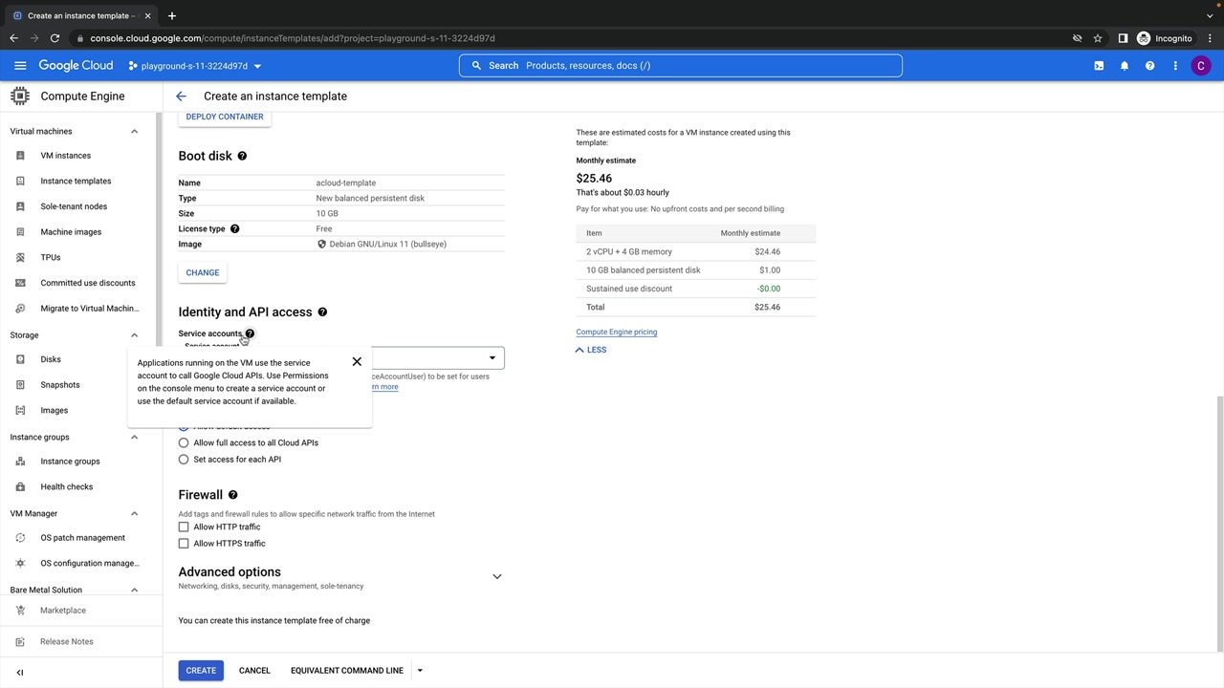1224x688 pixels.
Task: Expand the Advanced options section
Action: [x=496, y=577]
